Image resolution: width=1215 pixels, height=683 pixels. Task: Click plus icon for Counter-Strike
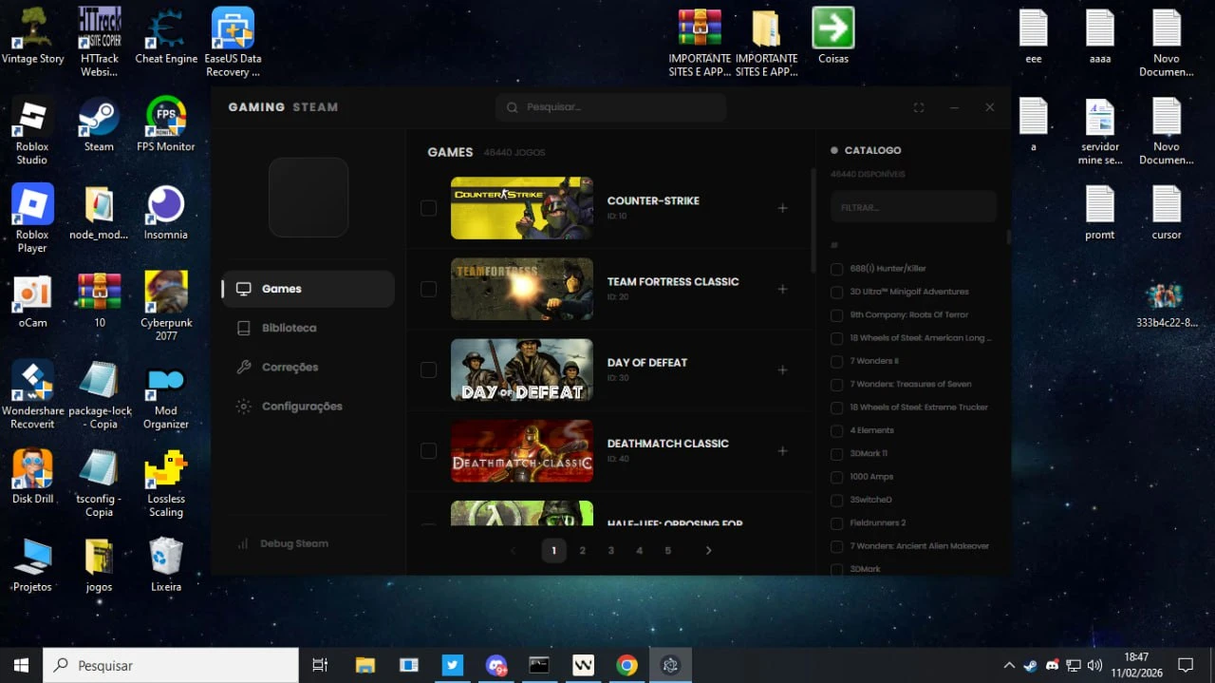(782, 208)
